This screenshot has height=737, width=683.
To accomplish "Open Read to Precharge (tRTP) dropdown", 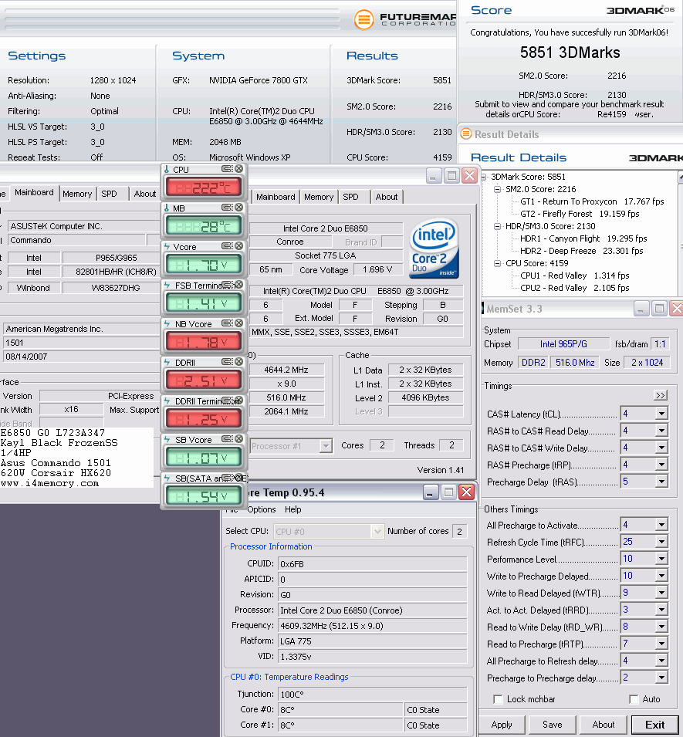I will click(661, 644).
